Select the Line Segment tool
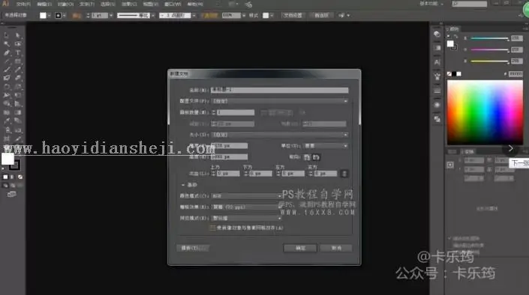 tap(7, 61)
